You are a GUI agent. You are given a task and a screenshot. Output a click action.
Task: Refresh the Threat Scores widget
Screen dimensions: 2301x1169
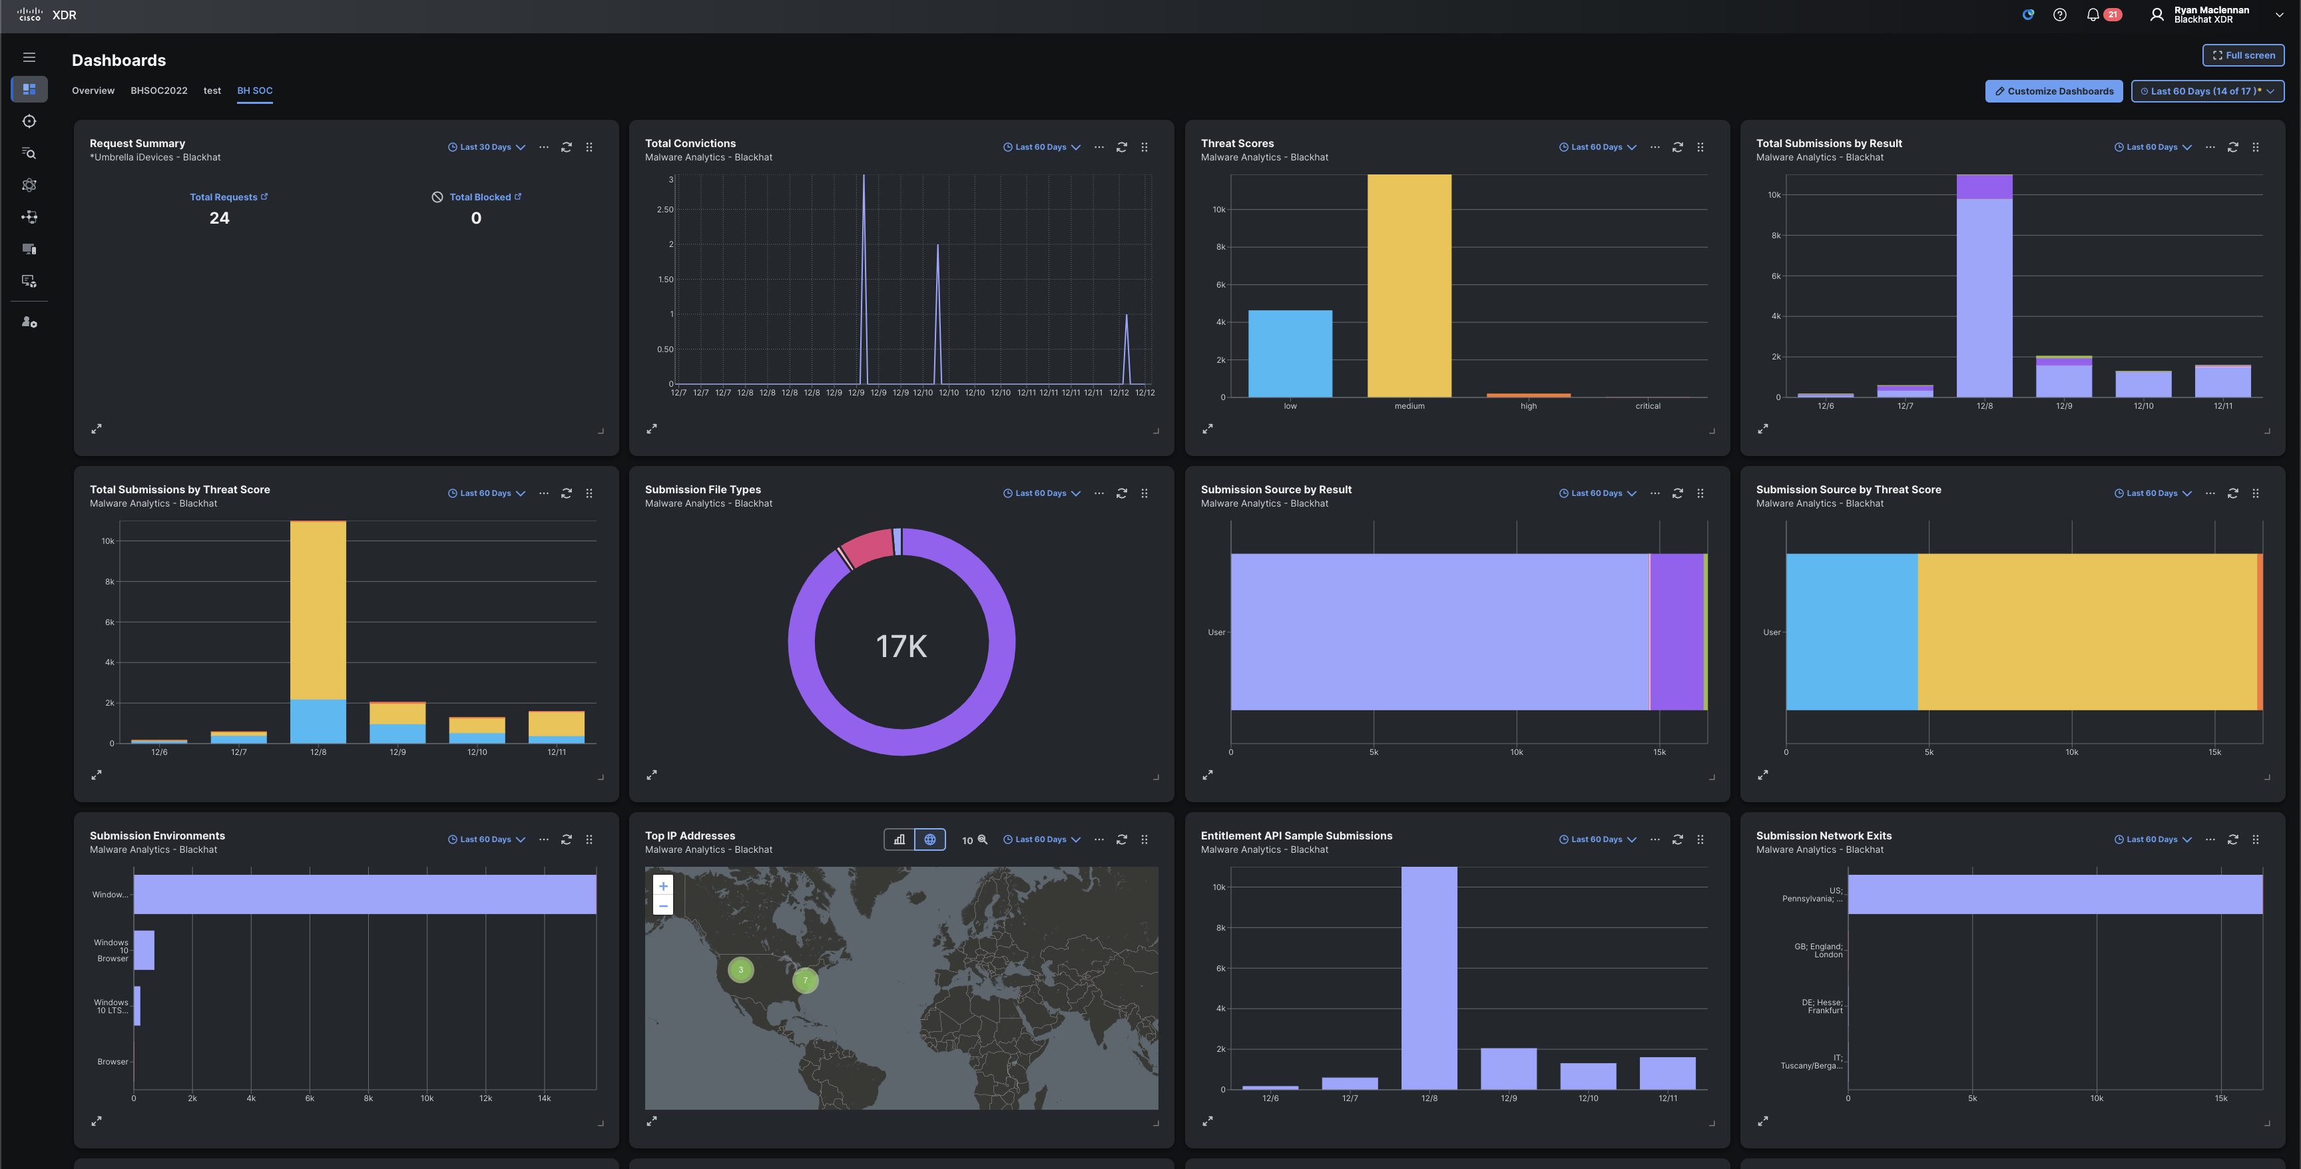(1678, 146)
